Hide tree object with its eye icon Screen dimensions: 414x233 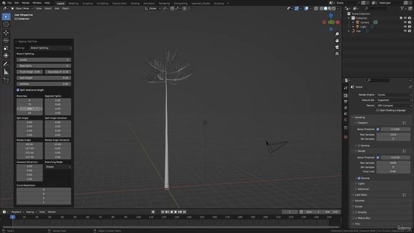pos(405,31)
